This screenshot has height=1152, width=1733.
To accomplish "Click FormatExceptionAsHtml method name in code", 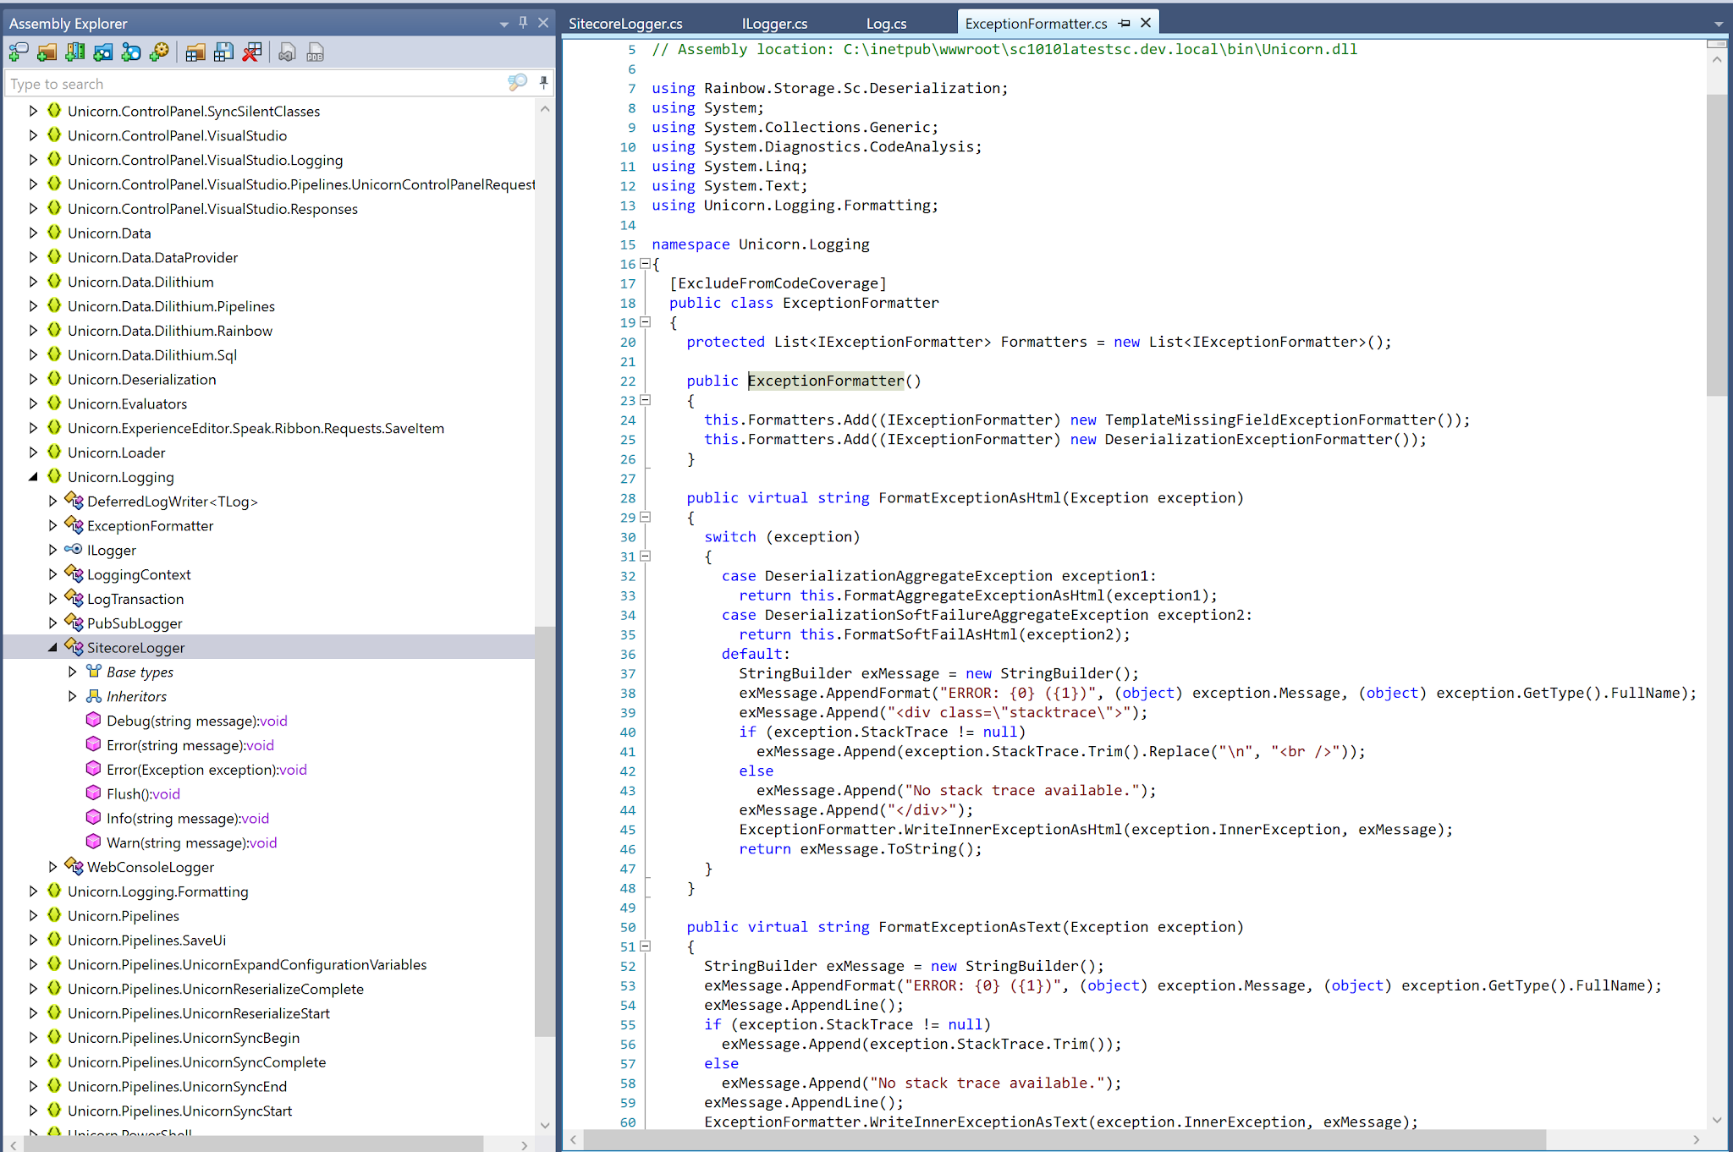I will coord(970,497).
